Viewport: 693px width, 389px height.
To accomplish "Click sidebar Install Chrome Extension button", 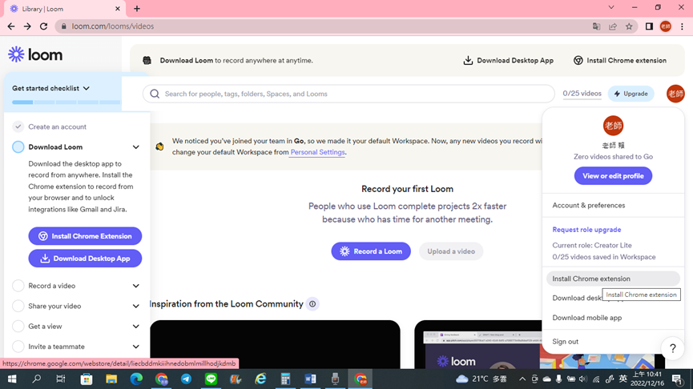I will tap(85, 236).
